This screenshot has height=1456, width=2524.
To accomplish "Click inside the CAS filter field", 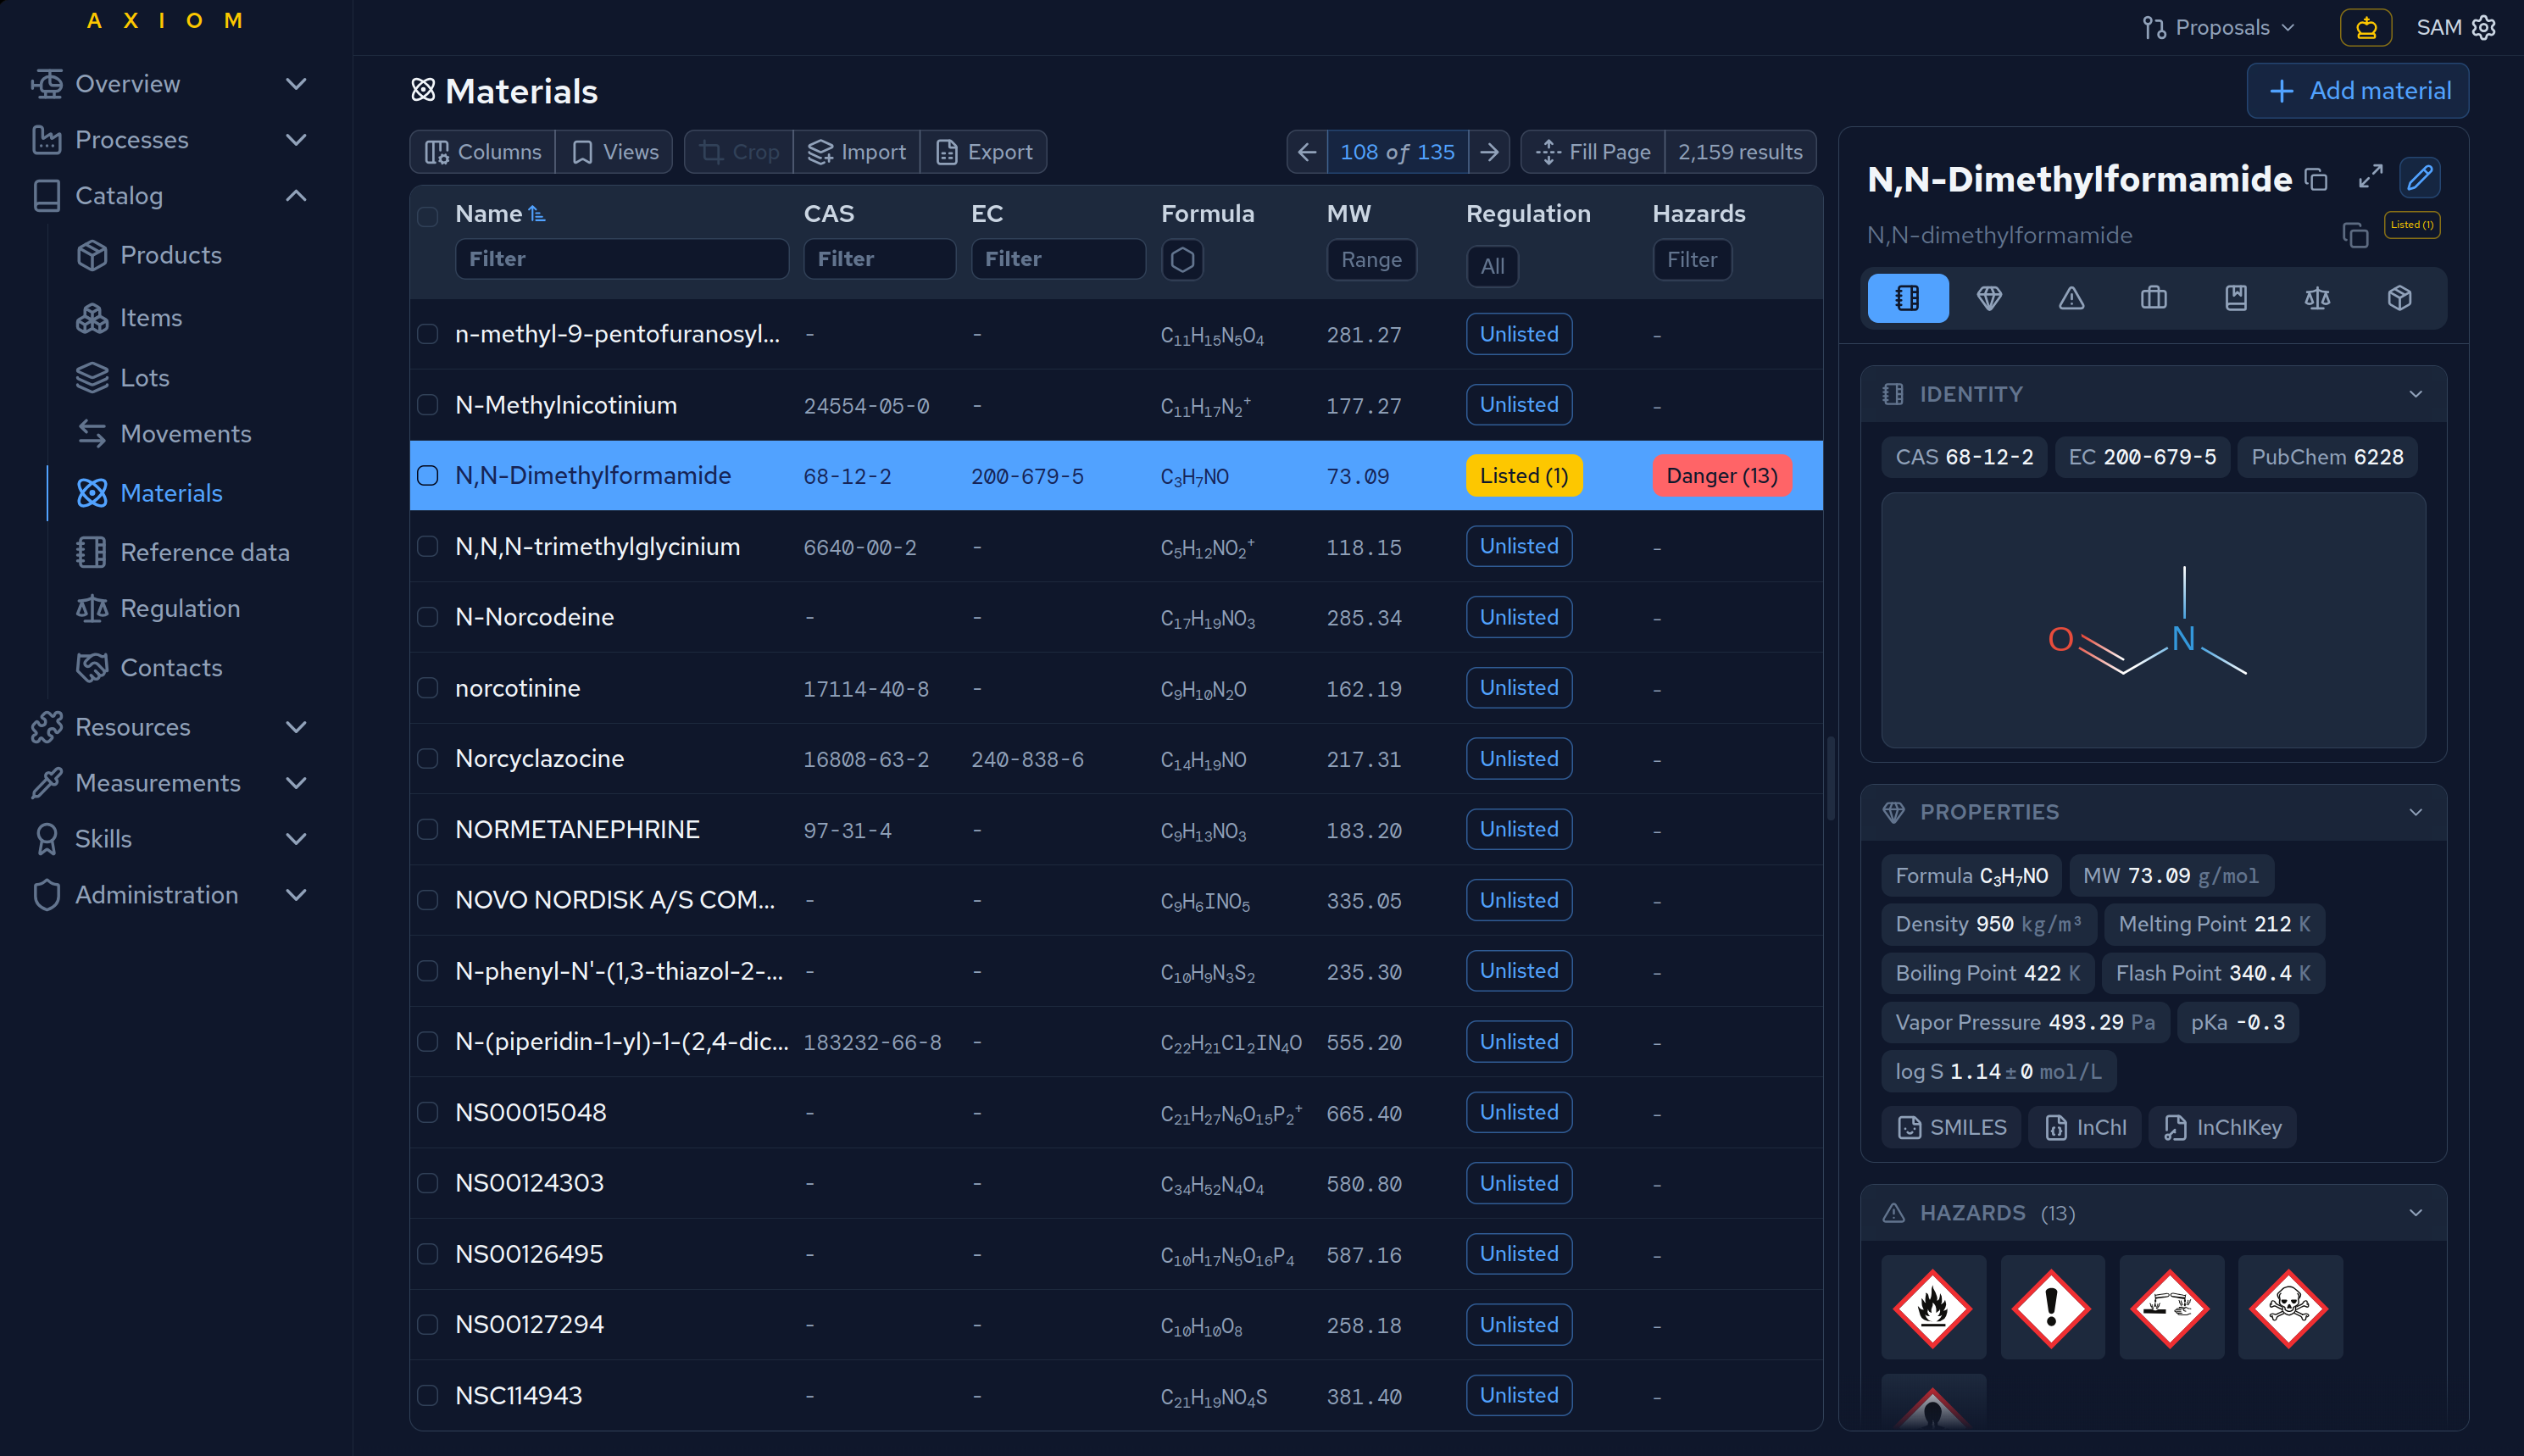I will pyautogui.click(x=879, y=258).
